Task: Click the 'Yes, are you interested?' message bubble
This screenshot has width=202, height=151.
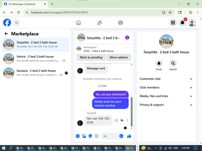Action: [x=111, y=94]
